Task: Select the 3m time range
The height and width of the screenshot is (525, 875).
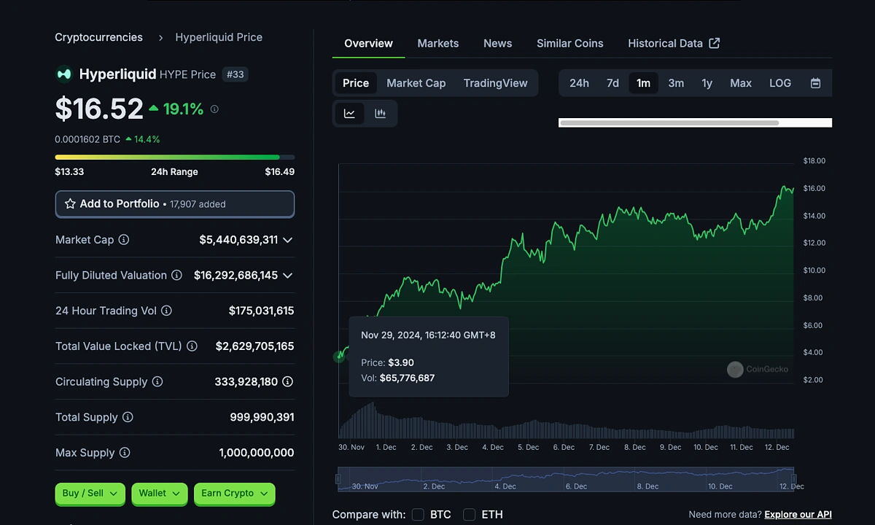Action: (676, 83)
